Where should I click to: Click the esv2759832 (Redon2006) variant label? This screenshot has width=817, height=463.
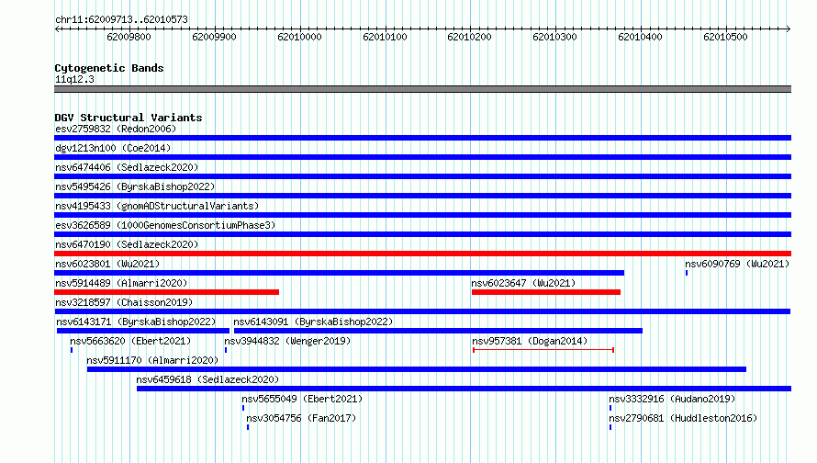[116, 129]
